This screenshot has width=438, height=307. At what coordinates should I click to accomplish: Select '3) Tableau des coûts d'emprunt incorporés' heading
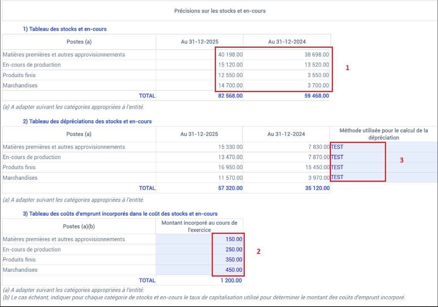120,214
